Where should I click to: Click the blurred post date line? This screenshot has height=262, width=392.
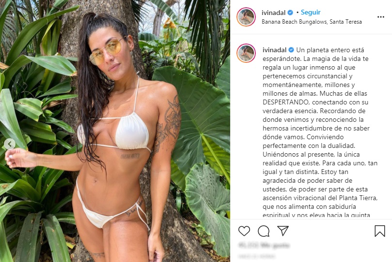(x=256, y=256)
